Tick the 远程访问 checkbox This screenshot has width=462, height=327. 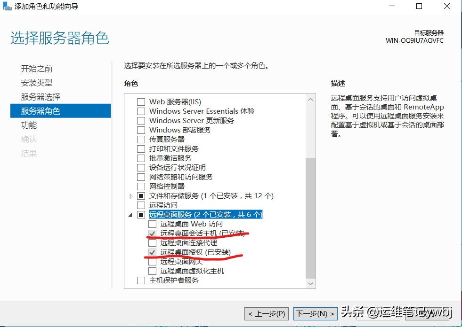point(141,205)
